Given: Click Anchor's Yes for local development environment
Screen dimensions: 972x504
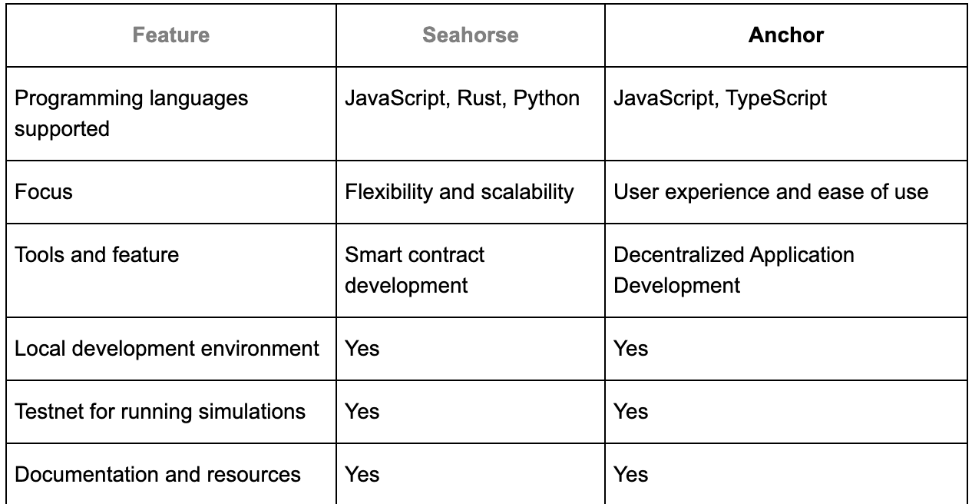Looking at the screenshot, I should [x=630, y=348].
